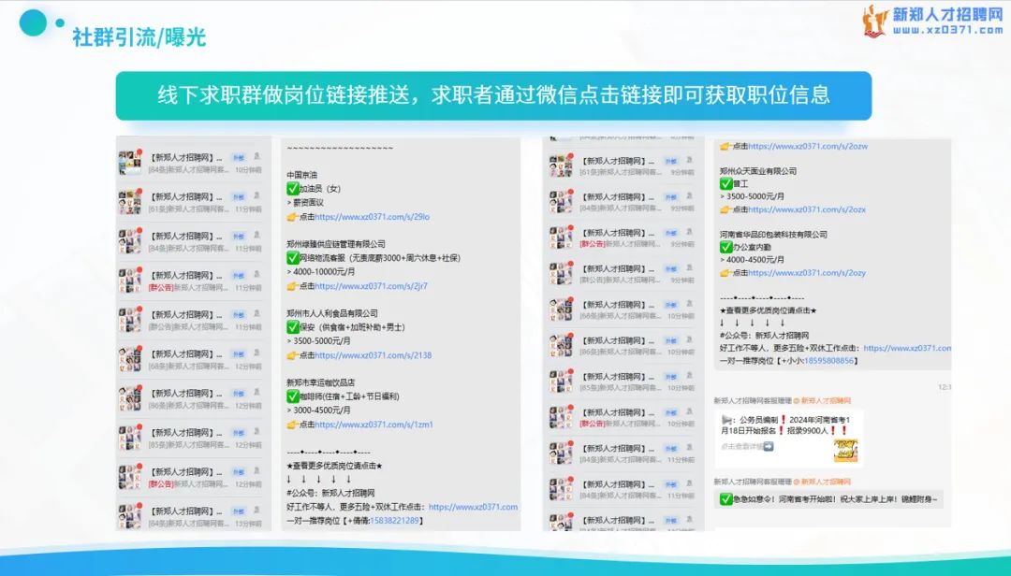
Task: Click the 新郑人才招聘网 logo at top right
Action: tap(932, 22)
